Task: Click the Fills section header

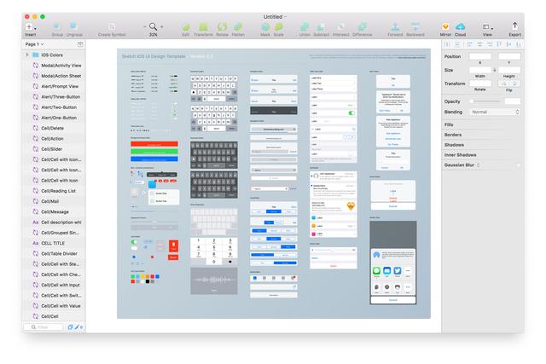Action: coord(450,124)
